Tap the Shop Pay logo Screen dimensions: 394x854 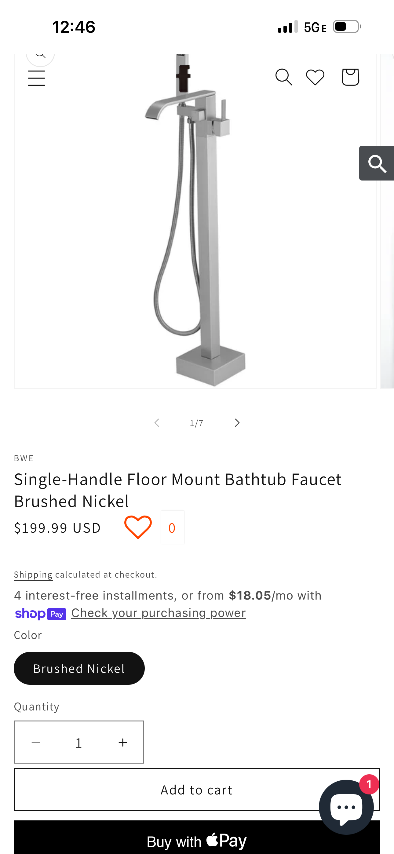[40, 614]
